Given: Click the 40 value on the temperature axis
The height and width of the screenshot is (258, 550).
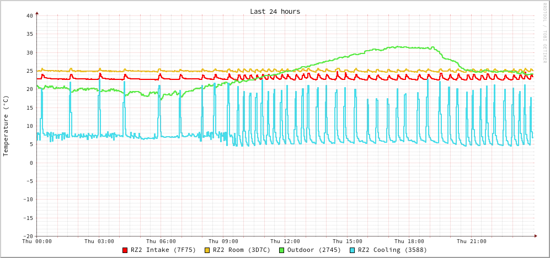Looking at the screenshot, I should tap(29, 15).
